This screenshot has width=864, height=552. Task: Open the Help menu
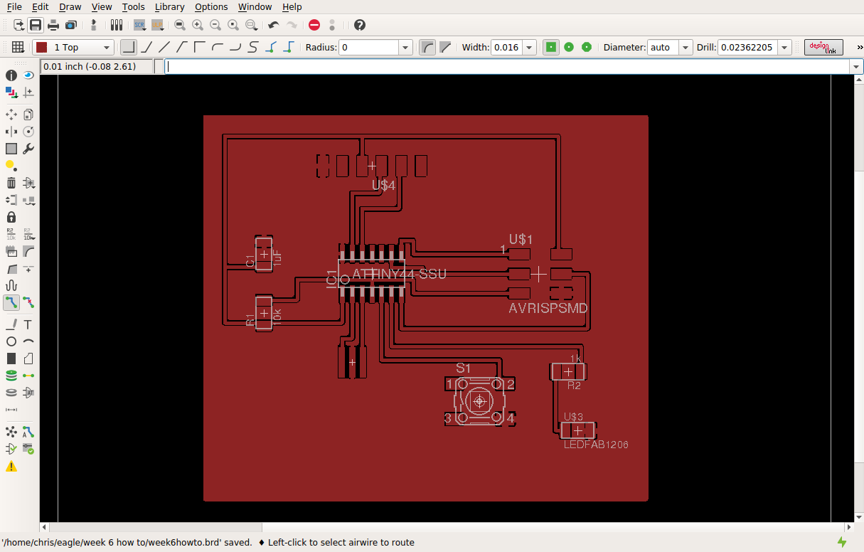(x=292, y=6)
